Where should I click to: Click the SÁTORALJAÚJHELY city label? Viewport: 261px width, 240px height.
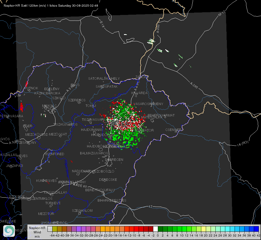pyautogui.click(x=104, y=78)
